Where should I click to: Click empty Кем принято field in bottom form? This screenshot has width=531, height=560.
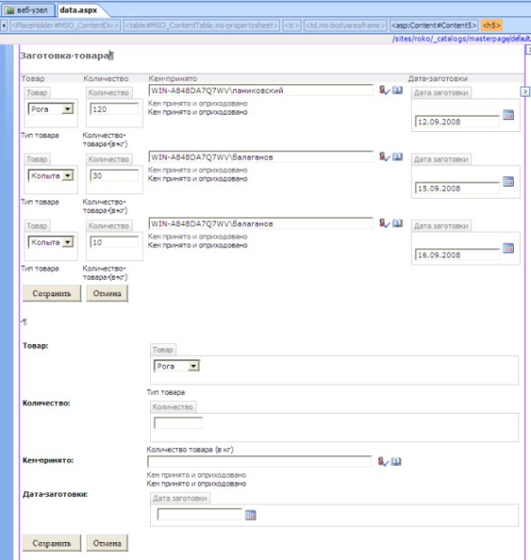pyautogui.click(x=259, y=462)
